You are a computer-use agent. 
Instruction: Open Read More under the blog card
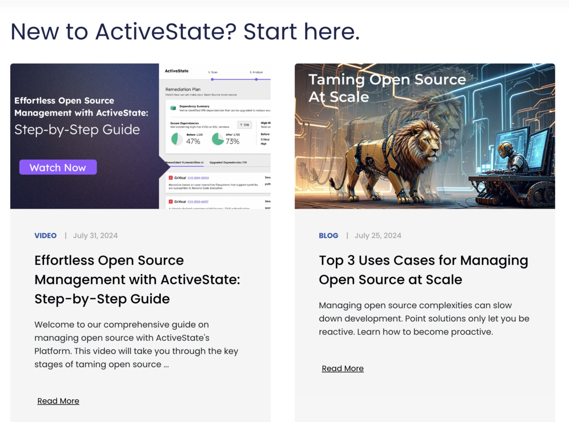pos(342,369)
